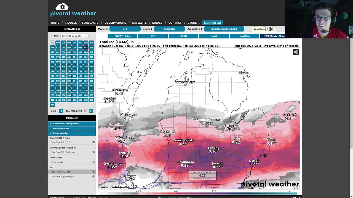Select forecast hour 096
The width and height of the screenshot is (353, 198).
[x=52, y=62]
